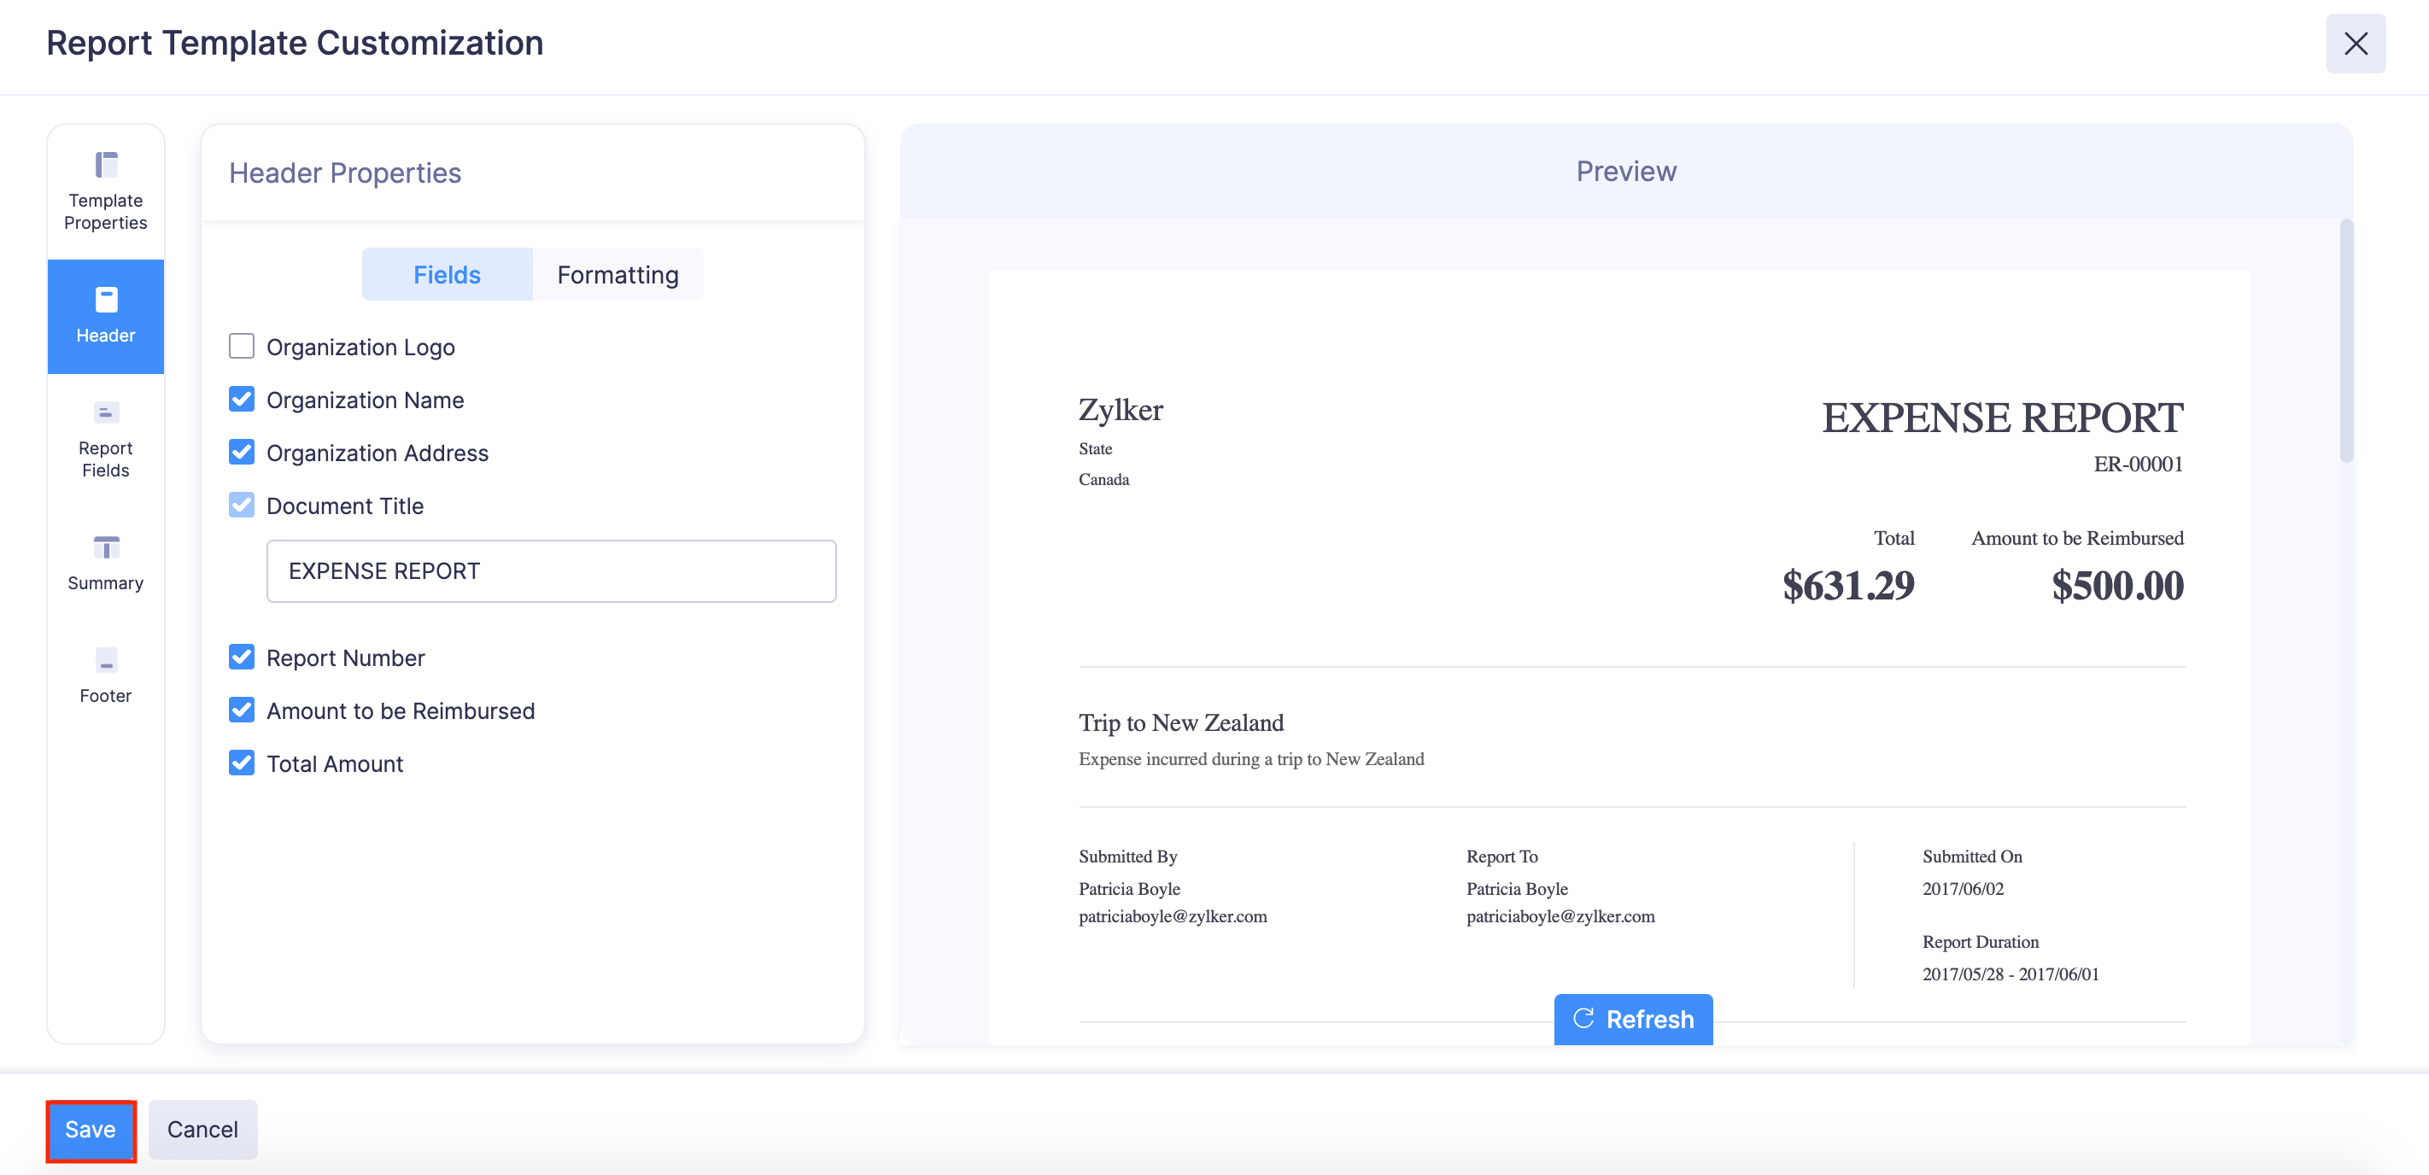Uncheck the Organization Name checkbox
The width and height of the screenshot is (2429, 1175).
tap(242, 400)
